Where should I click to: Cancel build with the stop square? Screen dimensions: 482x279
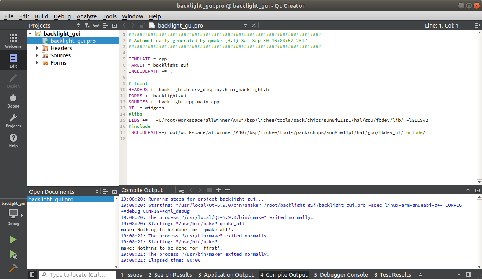209,190
